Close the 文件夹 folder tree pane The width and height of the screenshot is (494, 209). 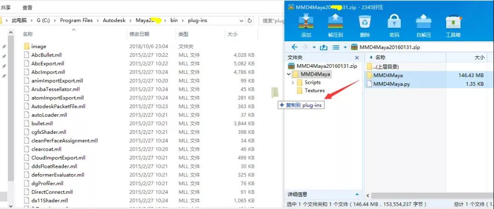[357, 58]
